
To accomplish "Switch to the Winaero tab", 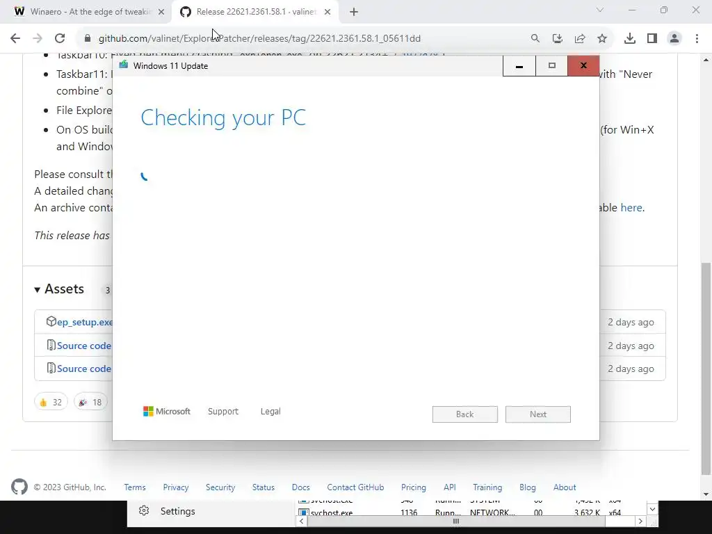I will pos(86,12).
